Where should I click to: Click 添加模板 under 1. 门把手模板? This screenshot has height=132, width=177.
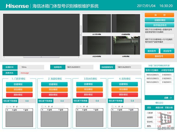point(19,90)
